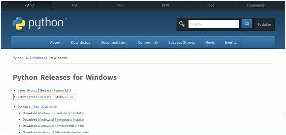The height and width of the screenshot is (135, 286).
Task: Open the Python tab in the top bar
Action: tap(30, 5)
